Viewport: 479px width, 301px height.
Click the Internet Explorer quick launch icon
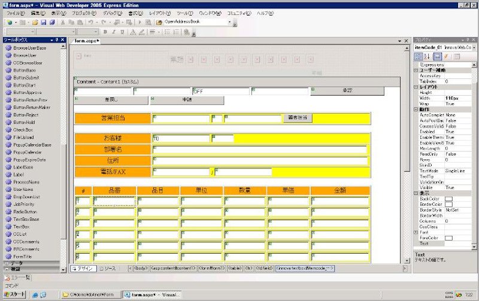pos(35,295)
